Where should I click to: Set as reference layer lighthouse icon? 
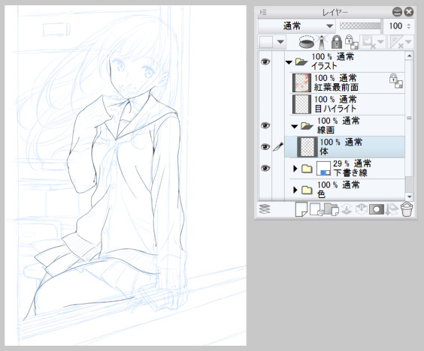point(322,42)
